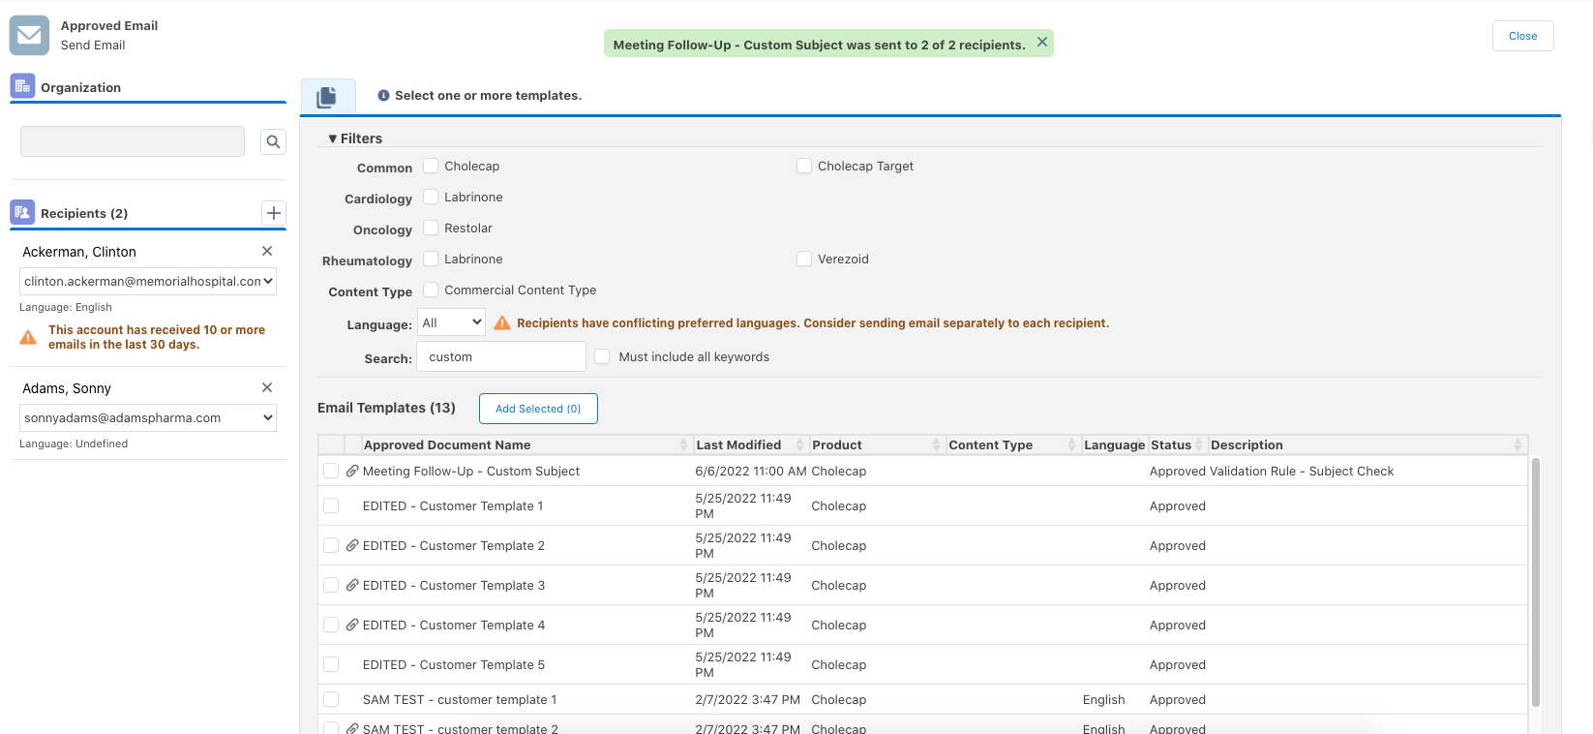The height and width of the screenshot is (734, 1593).
Task: Open the Language filter dropdown
Action: (x=451, y=322)
